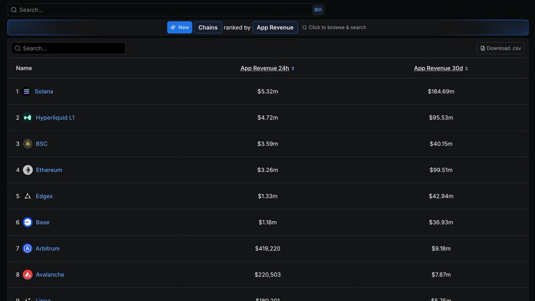Click the sparkle icon in New badge
535x301 pixels.
[173, 27]
